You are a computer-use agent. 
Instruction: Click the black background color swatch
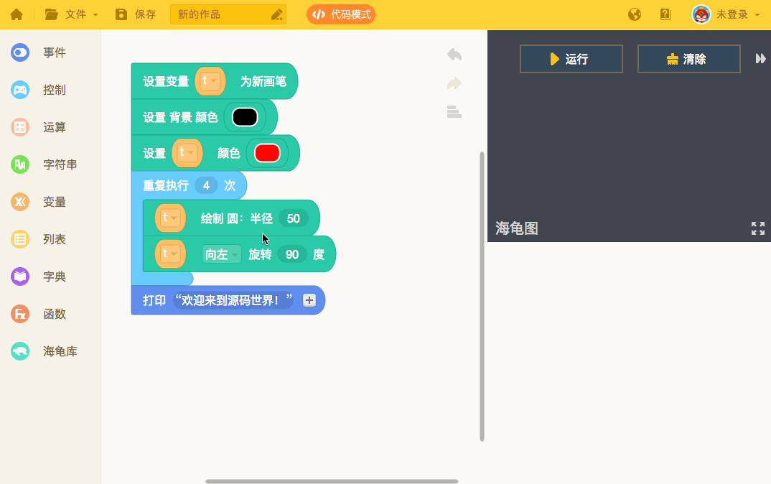(245, 117)
